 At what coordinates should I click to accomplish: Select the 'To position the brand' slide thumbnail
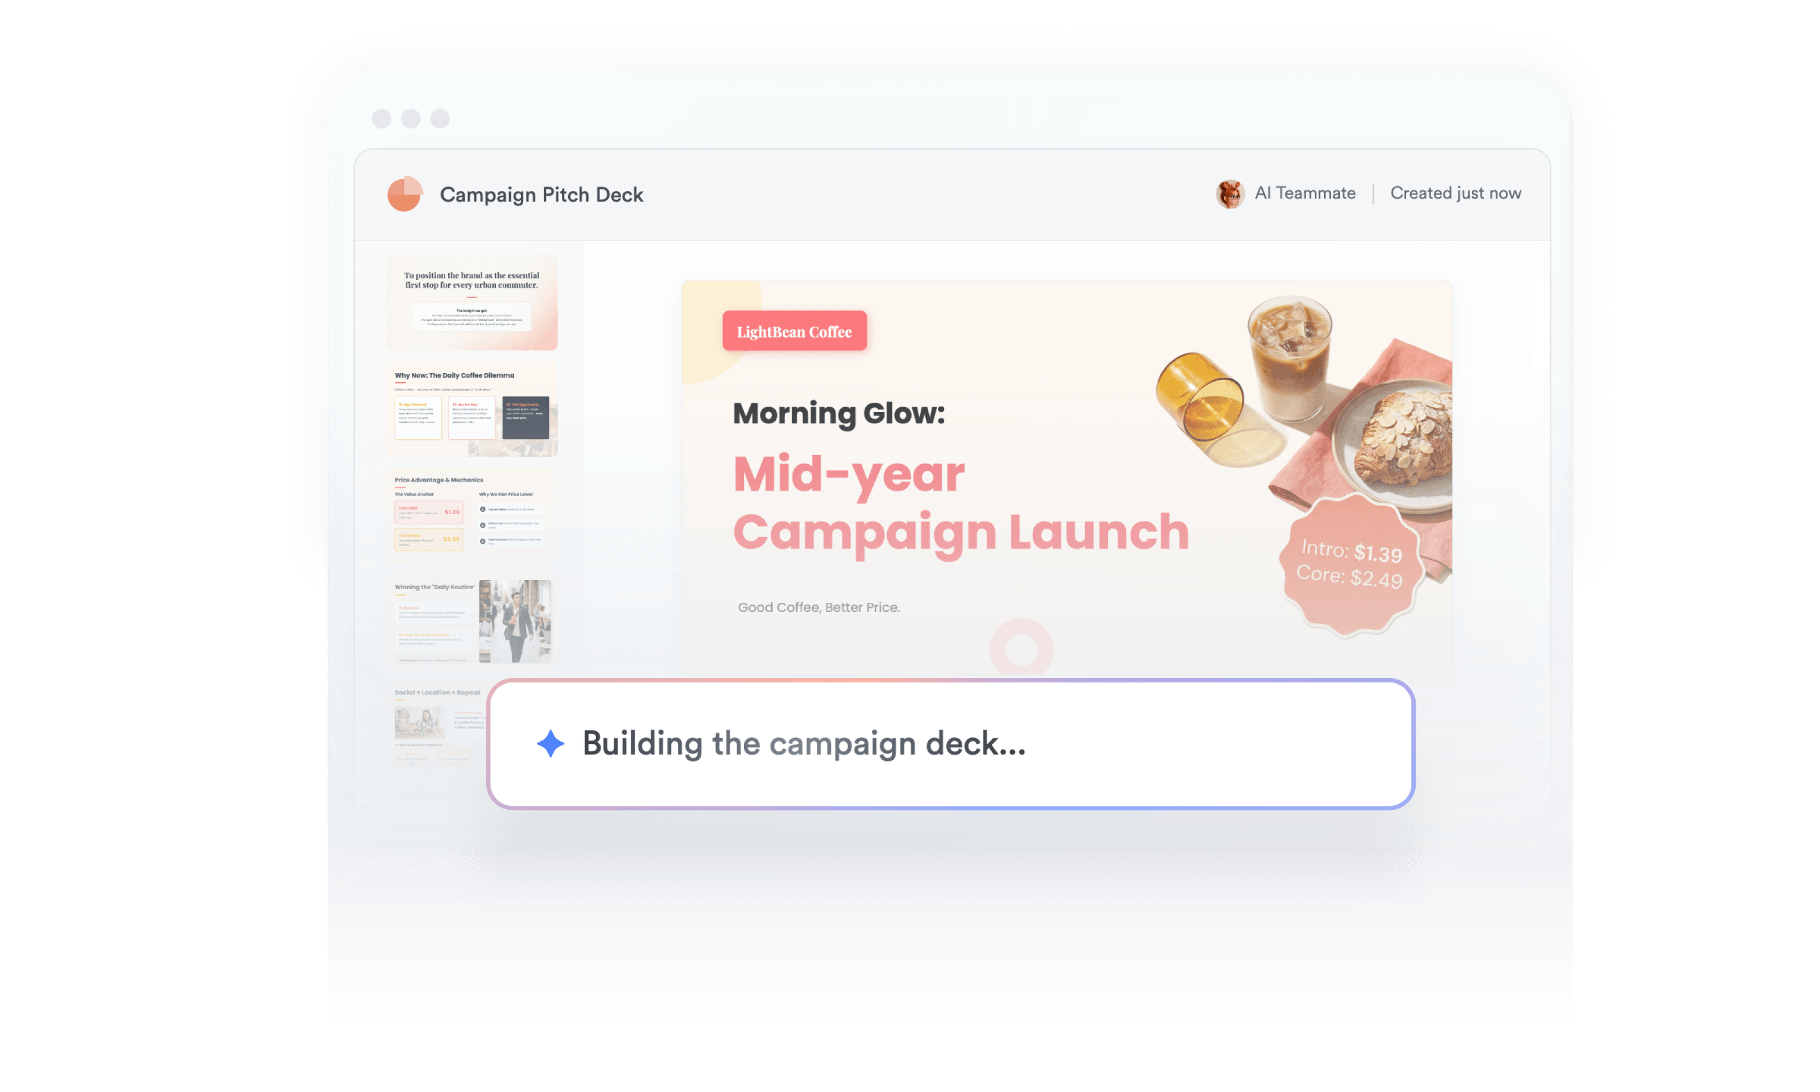471,303
